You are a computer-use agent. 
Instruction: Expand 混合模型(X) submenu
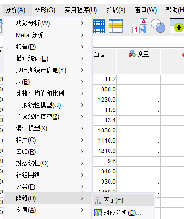[48, 129]
